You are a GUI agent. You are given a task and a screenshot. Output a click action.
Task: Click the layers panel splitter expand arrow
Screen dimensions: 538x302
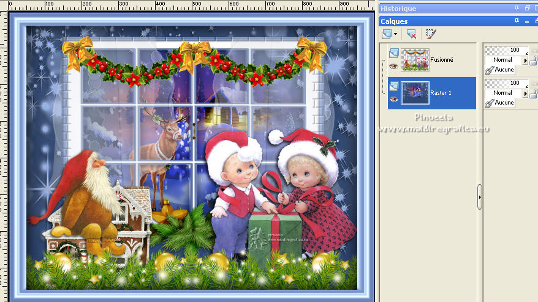point(480,197)
